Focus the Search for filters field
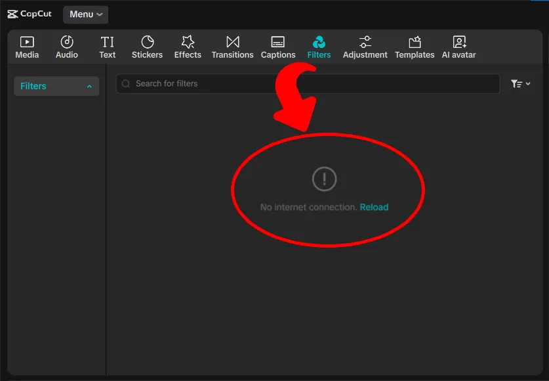This screenshot has width=549, height=381. pos(308,83)
